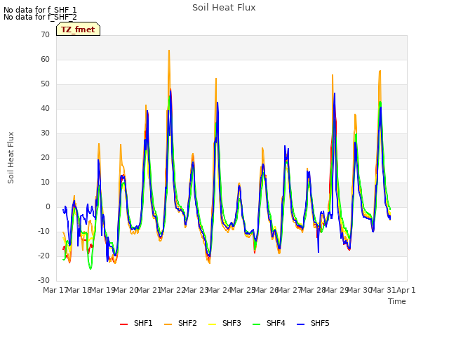Click the highest orange peak on Mar 21
The height and width of the screenshot is (337, 449).
(x=169, y=51)
